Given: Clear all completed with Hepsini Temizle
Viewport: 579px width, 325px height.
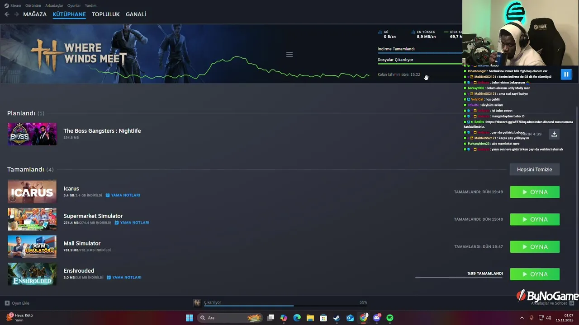Looking at the screenshot, I should point(535,170).
